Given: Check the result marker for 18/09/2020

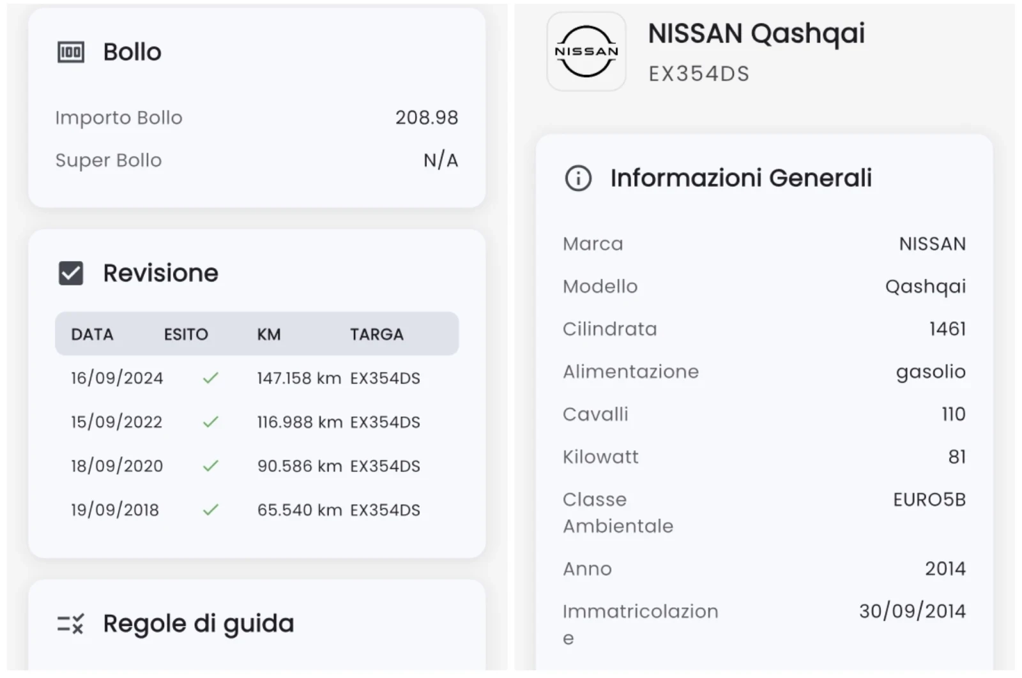Looking at the screenshot, I should tap(210, 465).
